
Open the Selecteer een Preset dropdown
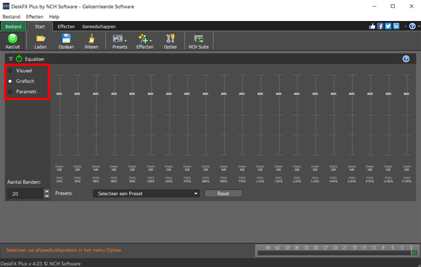tap(146, 193)
